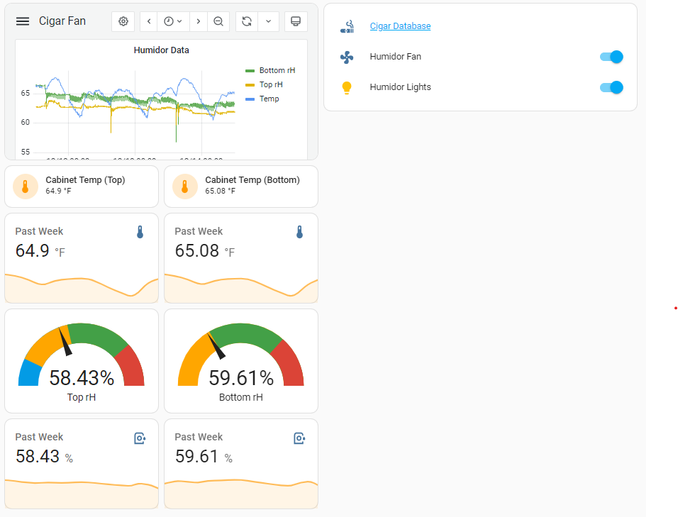678x517 pixels.
Task: Open Cabinet Temp (Bottom) thermometer icon
Action: 185,187
